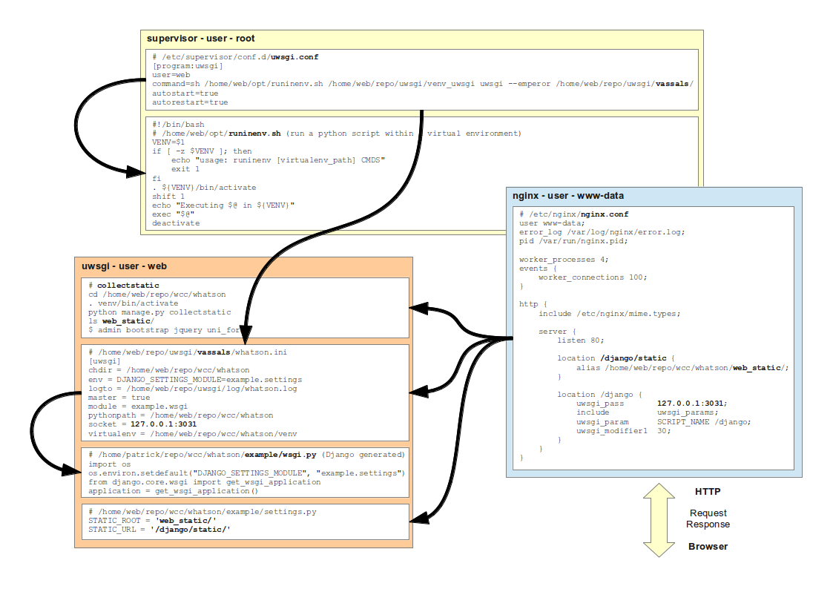The width and height of the screenshot is (833, 589).
Task: Click the 'uwsgi_modifier1 30;' line
Action: pyautogui.click(x=624, y=431)
